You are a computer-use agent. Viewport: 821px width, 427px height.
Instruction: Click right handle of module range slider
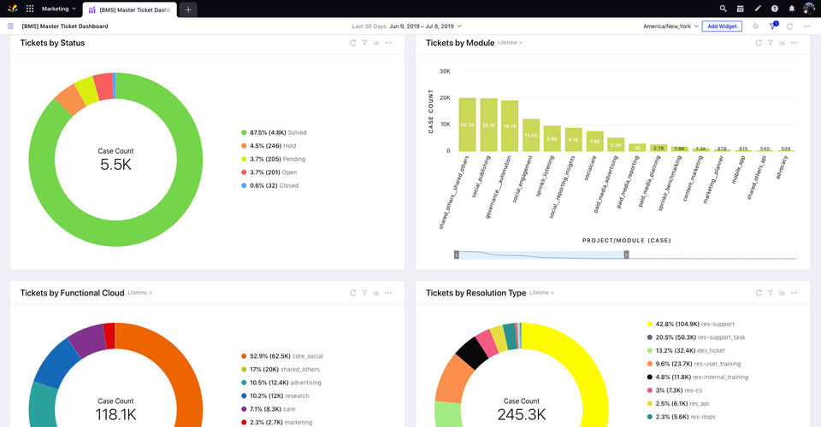click(626, 254)
